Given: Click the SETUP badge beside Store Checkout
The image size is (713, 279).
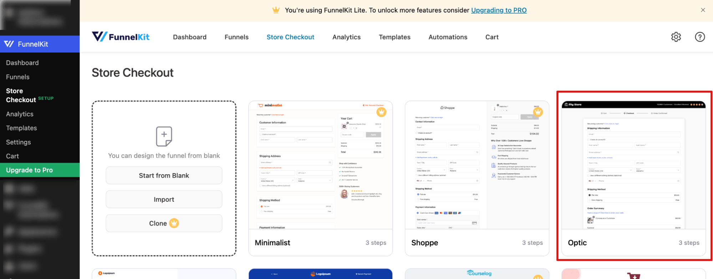Looking at the screenshot, I should (46, 98).
